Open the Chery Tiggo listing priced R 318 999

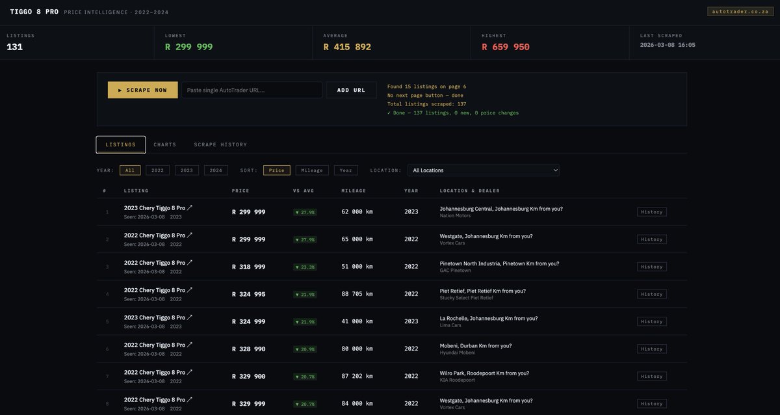tap(155, 263)
